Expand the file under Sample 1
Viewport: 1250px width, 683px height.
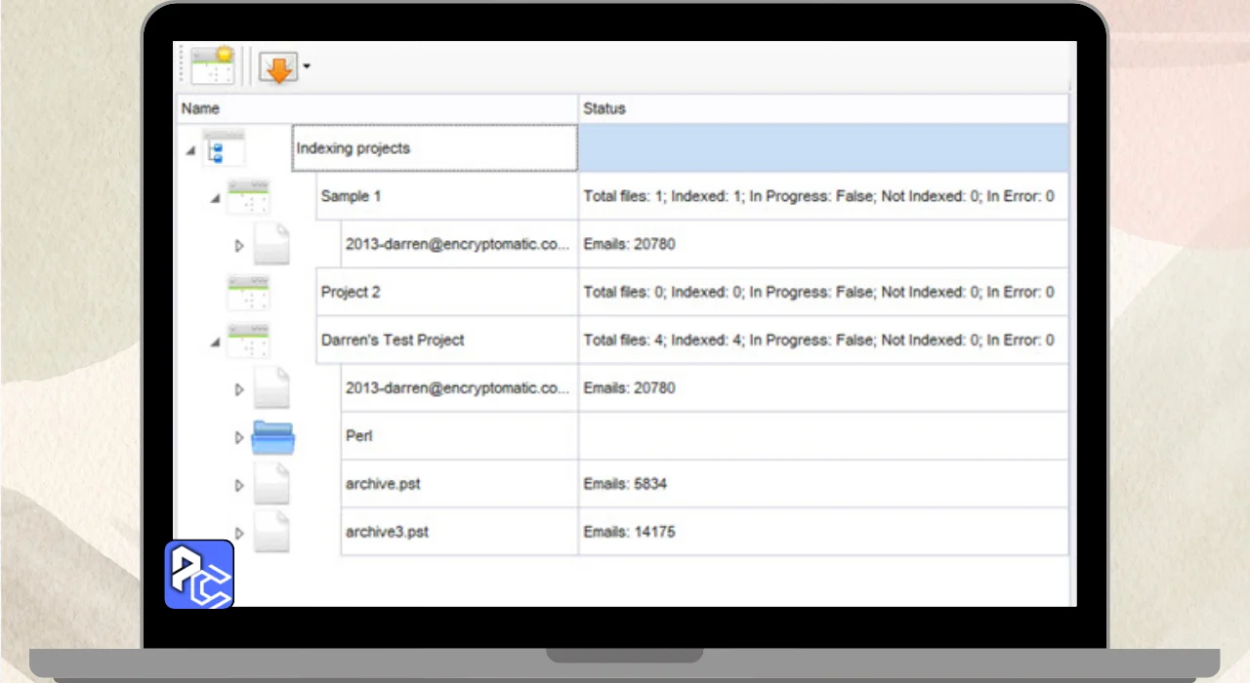[x=239, y=246]
